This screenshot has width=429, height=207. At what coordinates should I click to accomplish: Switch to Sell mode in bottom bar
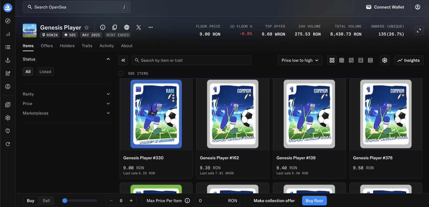46,201
